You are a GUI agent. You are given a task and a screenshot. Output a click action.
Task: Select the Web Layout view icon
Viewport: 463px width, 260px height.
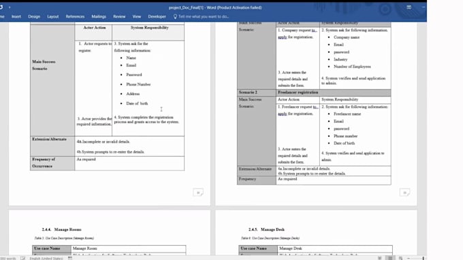click(x=400, y=258)
